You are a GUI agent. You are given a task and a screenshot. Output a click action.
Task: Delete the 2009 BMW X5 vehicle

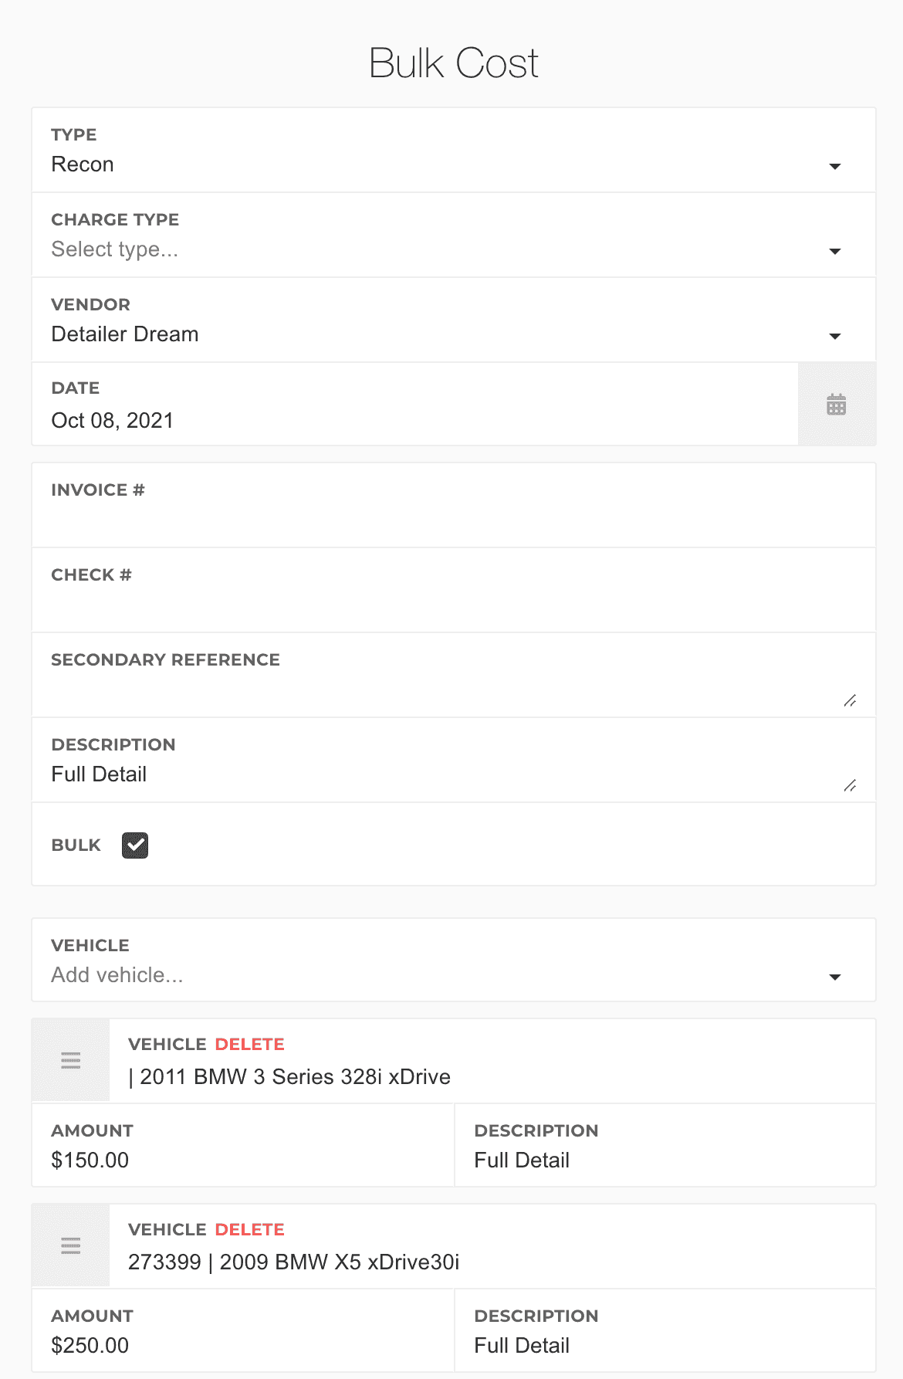[x=249, y=1229]
